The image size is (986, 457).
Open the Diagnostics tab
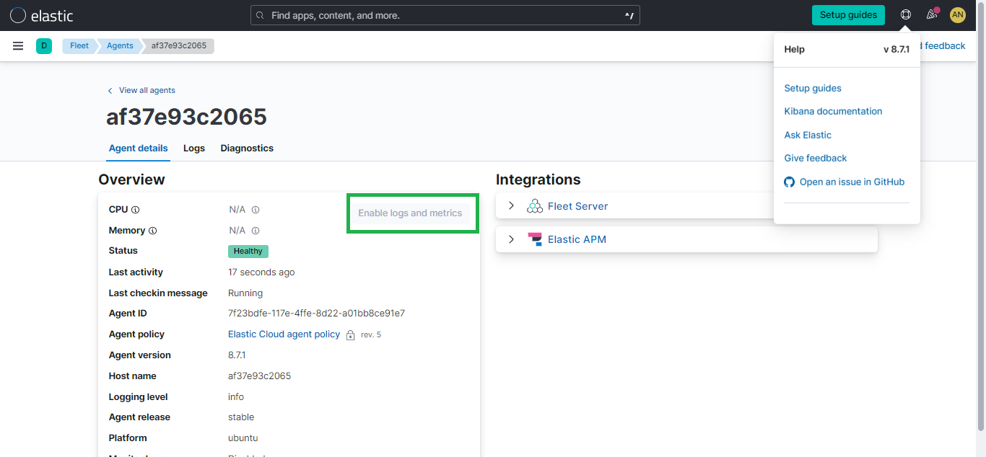click(247, 148)
